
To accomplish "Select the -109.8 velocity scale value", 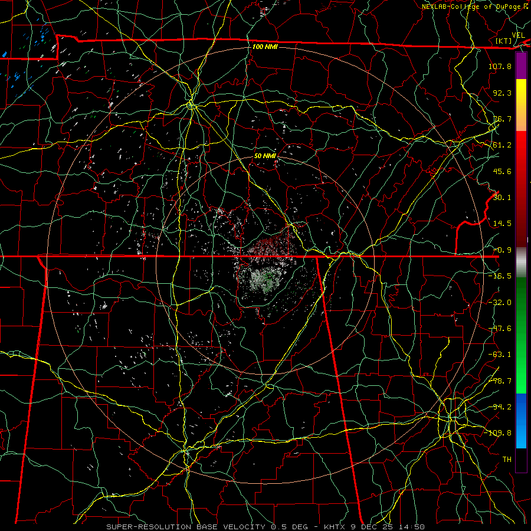I will click(x=497, y=433).
